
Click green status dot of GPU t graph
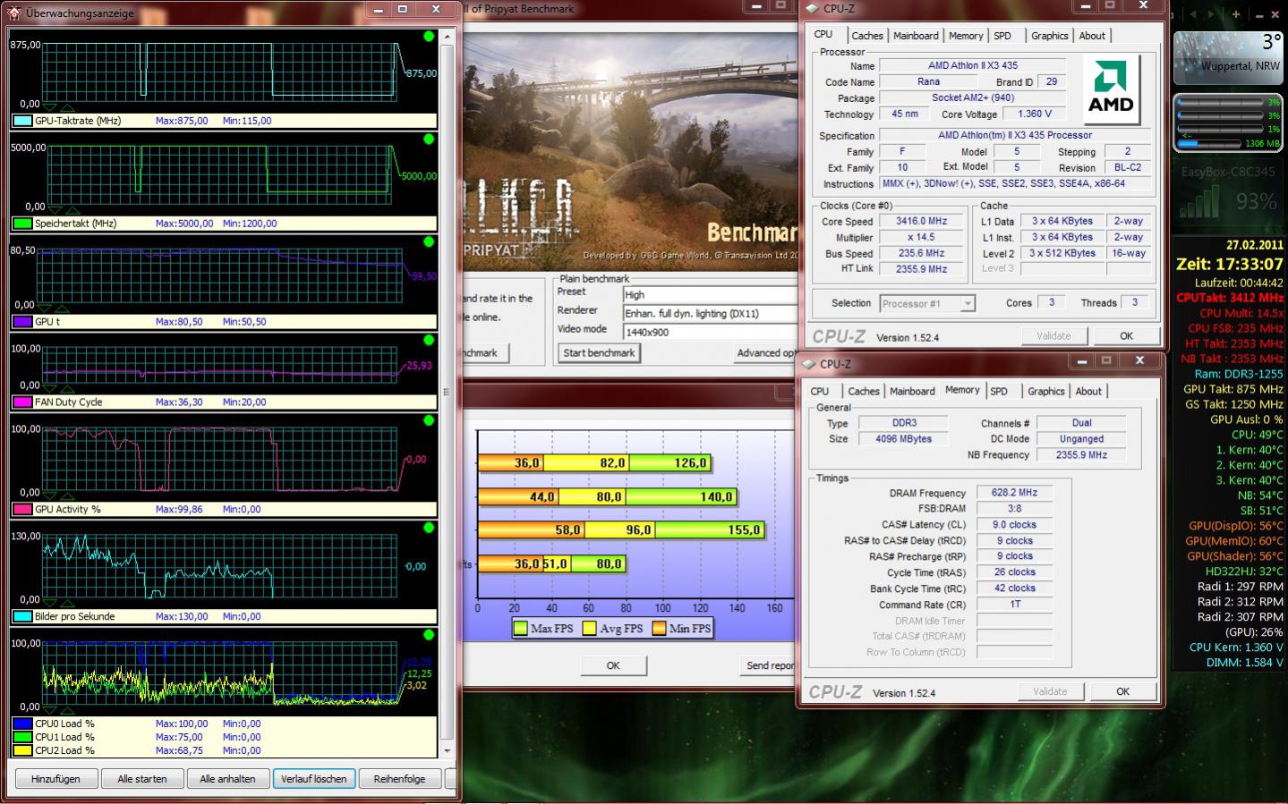click(x=429, y=242)
